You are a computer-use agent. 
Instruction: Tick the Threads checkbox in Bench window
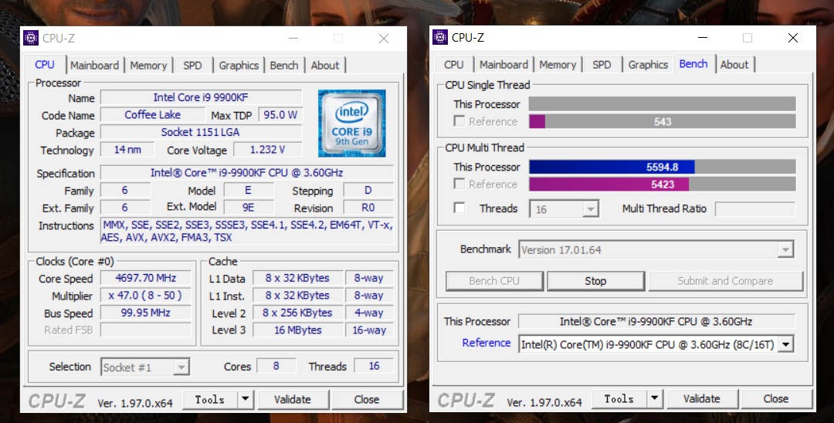click(x=459, y=208)
